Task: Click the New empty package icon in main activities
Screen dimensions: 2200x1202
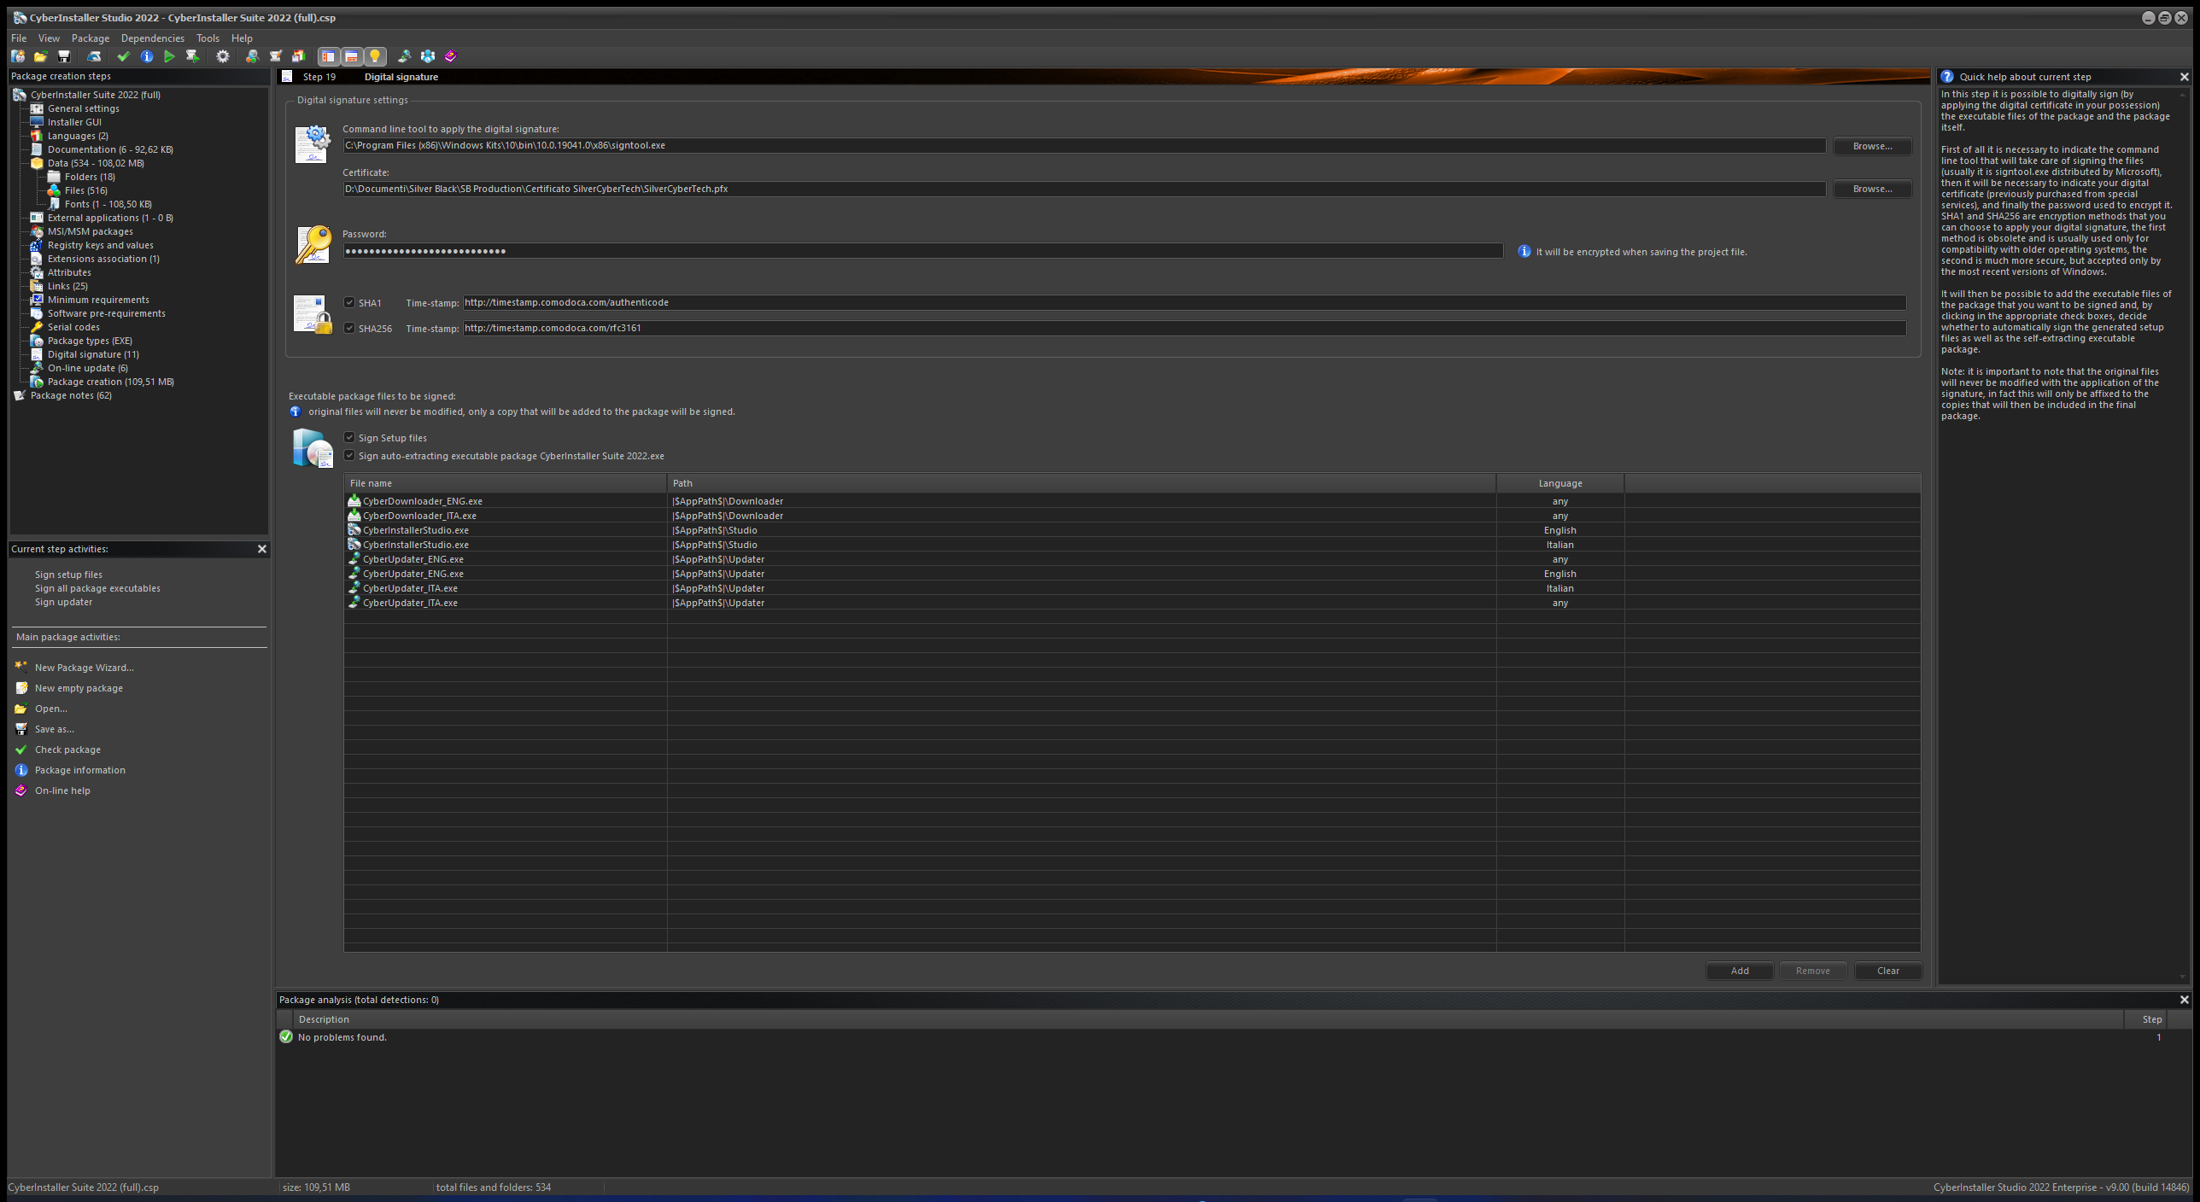Action: tap(21, 688)
